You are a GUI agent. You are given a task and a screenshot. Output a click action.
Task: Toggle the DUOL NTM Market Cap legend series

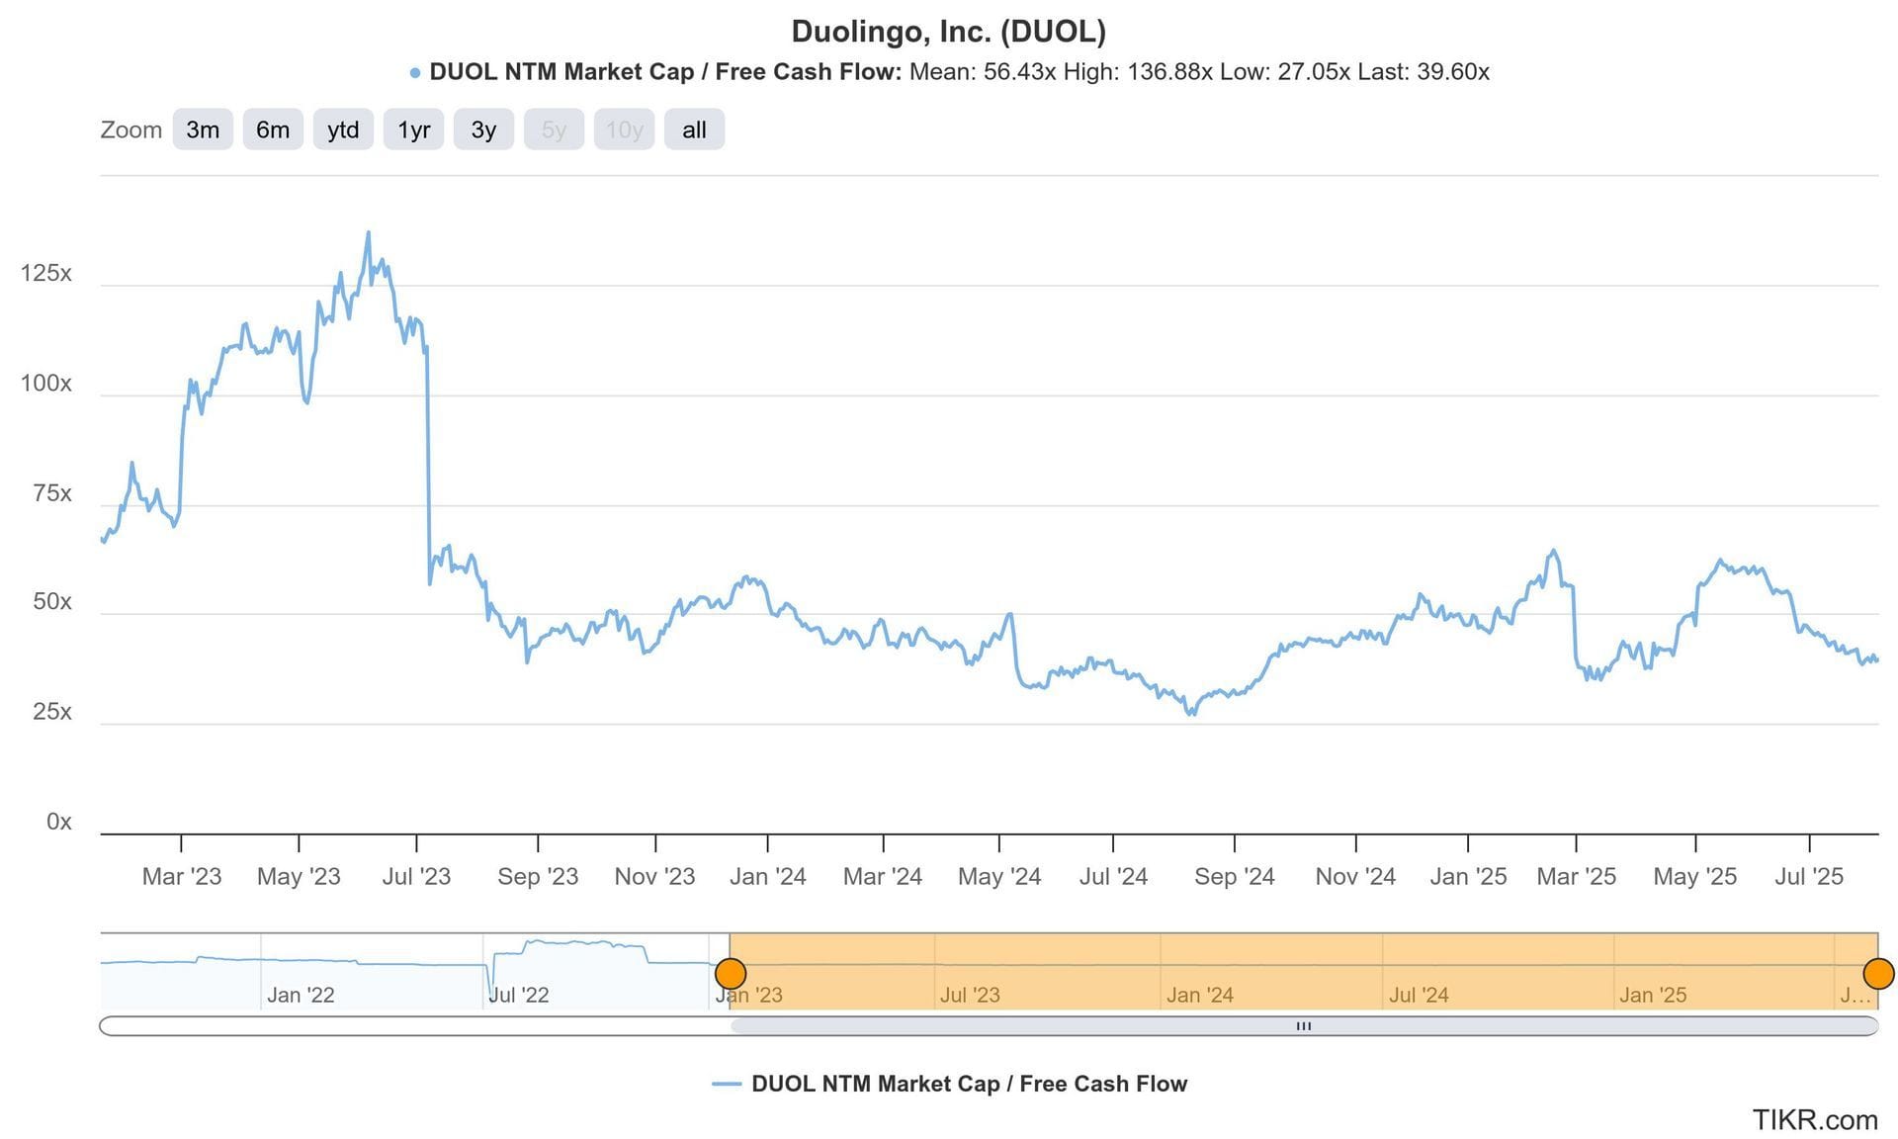pyautogui.click(x=969, y=1084)
